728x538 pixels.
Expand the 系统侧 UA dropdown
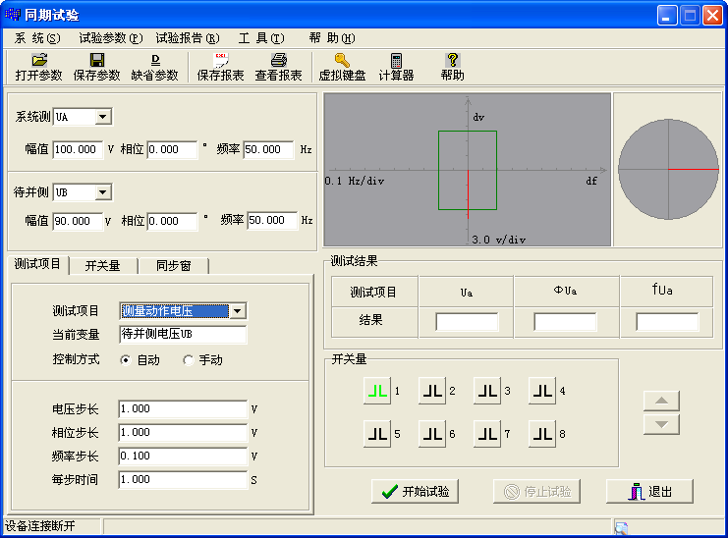tap(103, 118)
